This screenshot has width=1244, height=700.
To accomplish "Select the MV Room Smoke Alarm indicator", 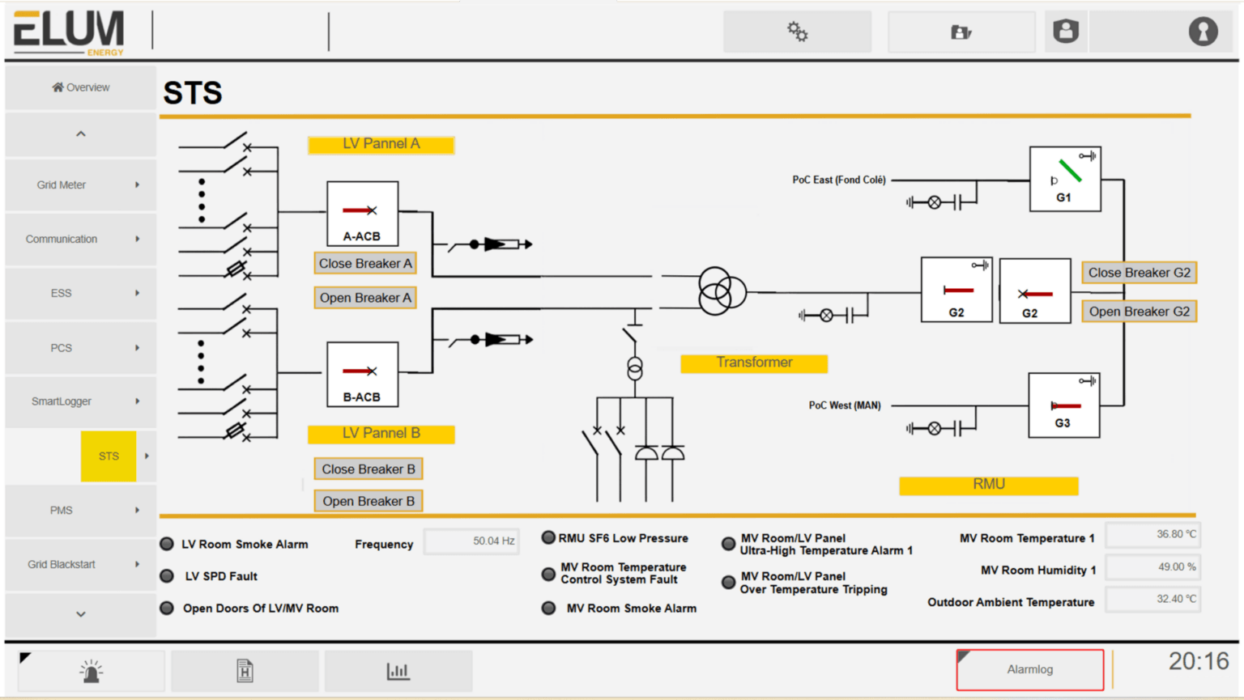I will point(549,608).
